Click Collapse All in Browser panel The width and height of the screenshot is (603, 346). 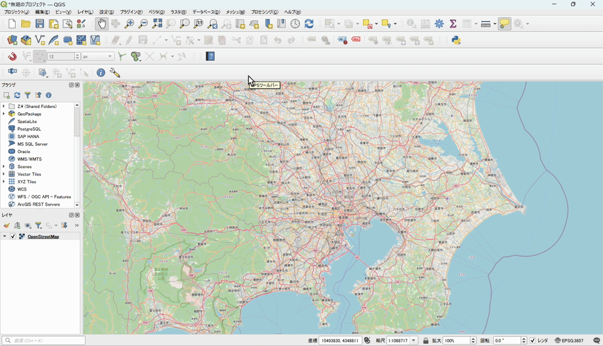(x=38, y=95)
